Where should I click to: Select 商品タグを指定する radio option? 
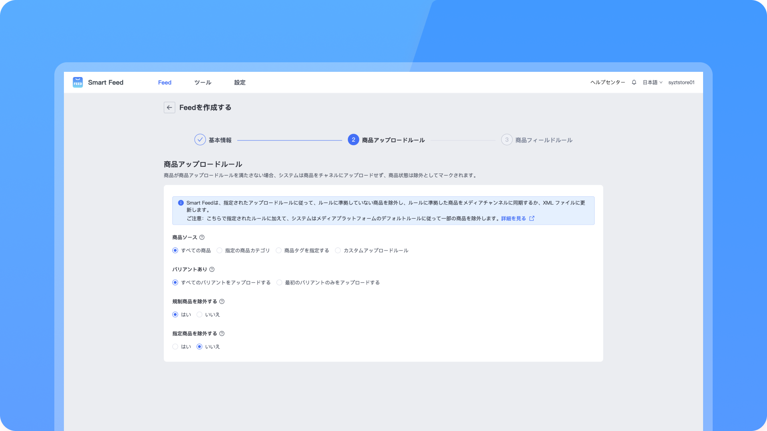coord(279,251)
